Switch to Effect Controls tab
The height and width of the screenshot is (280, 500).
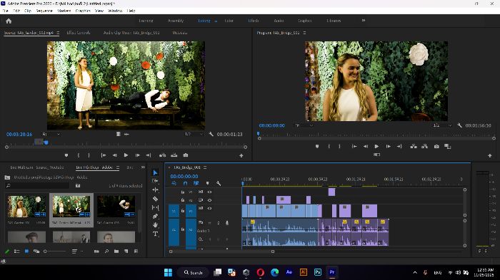coord(79,33)
